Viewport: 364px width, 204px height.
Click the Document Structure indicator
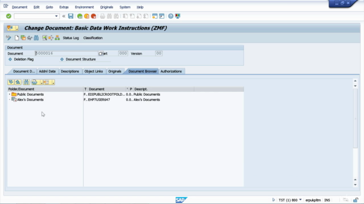[x=62, y=59]
